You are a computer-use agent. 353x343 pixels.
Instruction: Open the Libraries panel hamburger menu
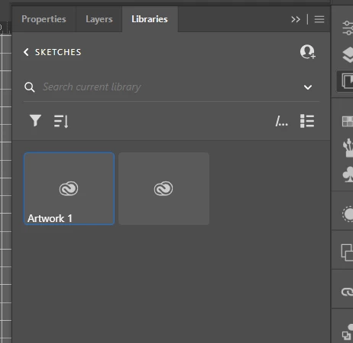pos(319,19)
